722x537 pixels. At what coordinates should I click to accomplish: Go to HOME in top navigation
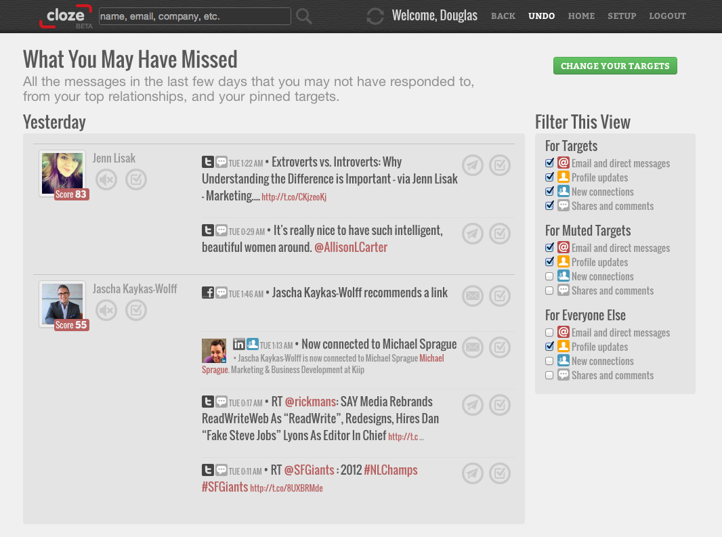click(581, 16)
